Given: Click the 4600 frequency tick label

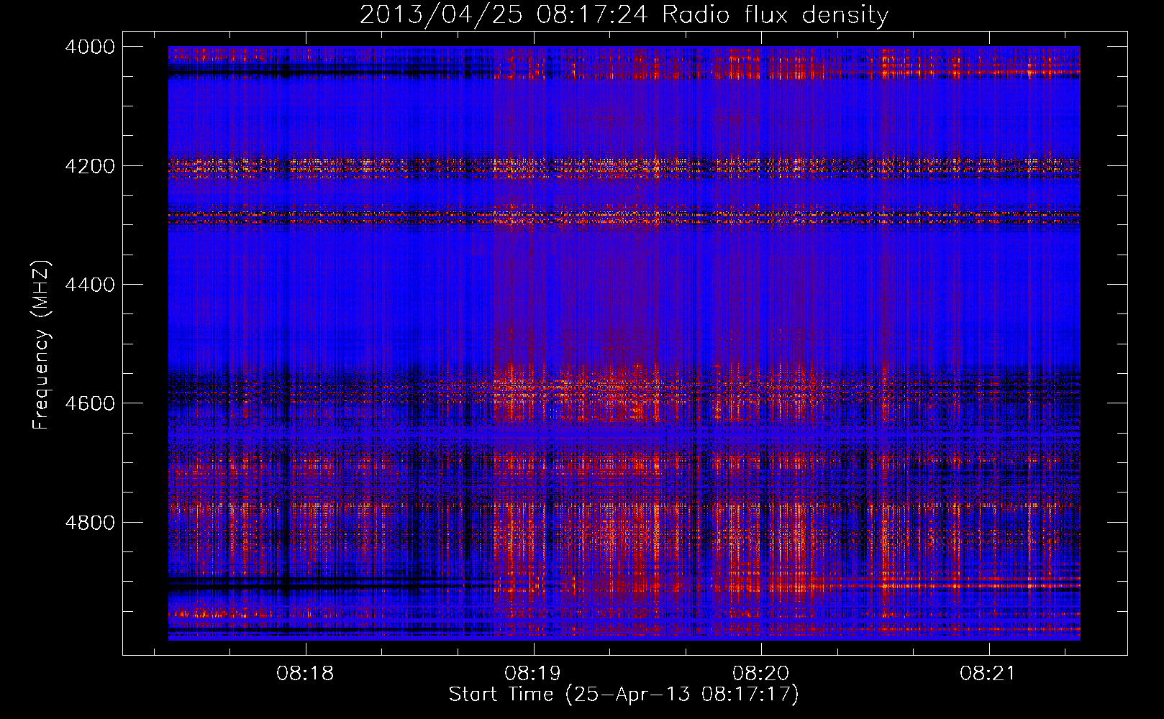Looking at the screenshot, I should [90, 403].
